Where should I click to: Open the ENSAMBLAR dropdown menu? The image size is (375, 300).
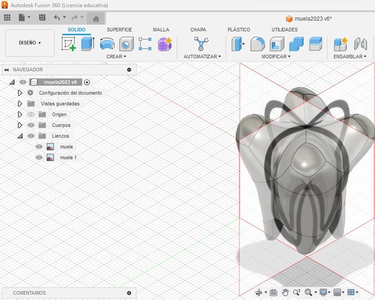click(350, 57)
